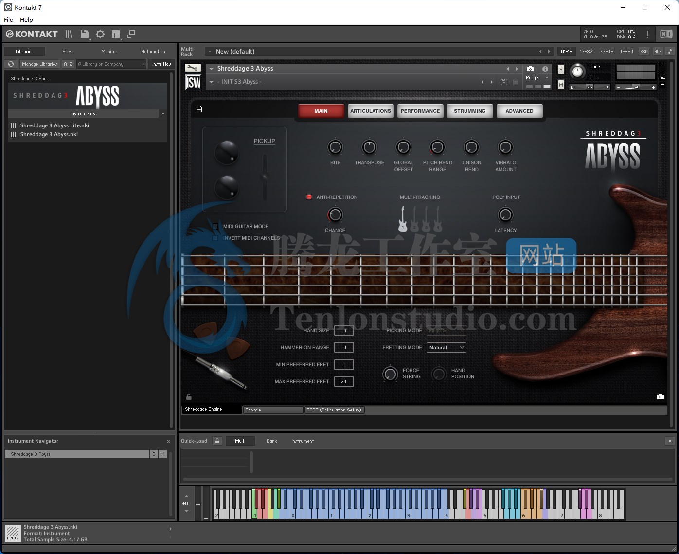The height and width of the screenshot is (554, 679).
Task: Click the minimized view toggle icon
Action: (x=131, y=34)
